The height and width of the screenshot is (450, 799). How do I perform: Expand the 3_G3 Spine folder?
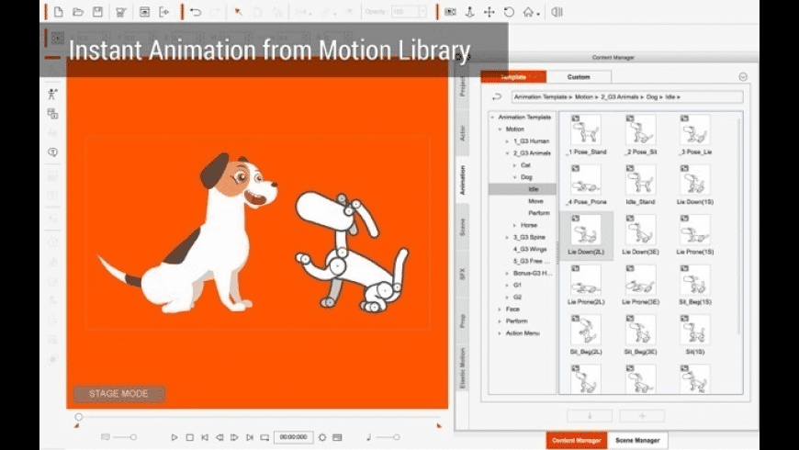click(x=507, y=238)
